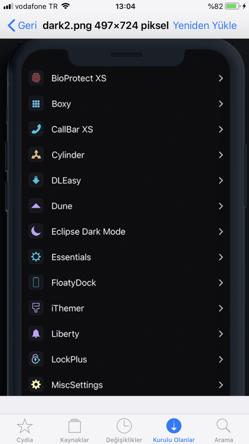The image size is (249, 444).
Task: Expand the MiscSettings row chevron
Action: pos(221,385)
